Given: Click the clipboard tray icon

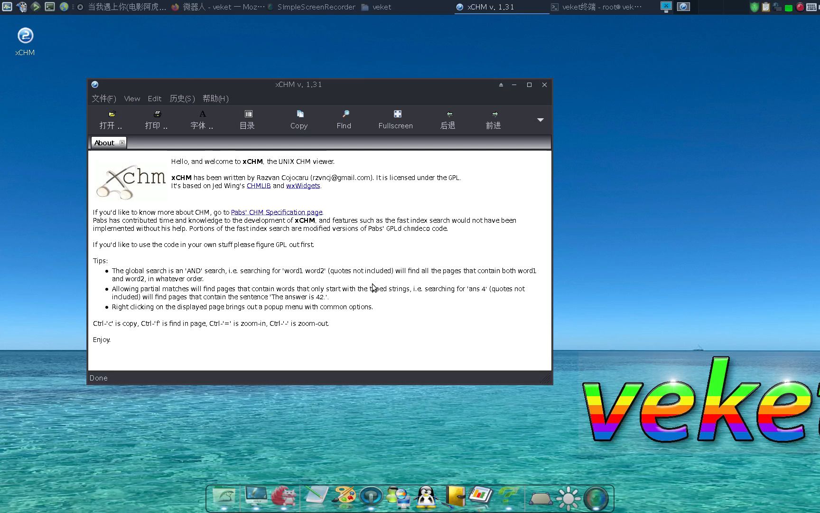Looking at the screenshot, I should (x=765, y=7).
